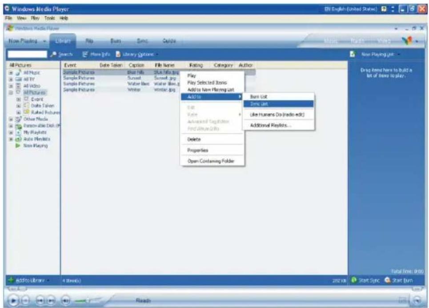This screenshot has width=429, height=308.
Task: Click the library search input field
Action: (28, 54)
